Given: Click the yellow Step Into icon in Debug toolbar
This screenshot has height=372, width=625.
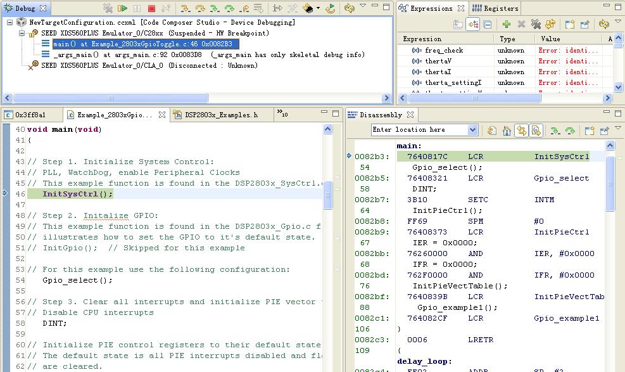Looking at the screenshot, I should pyautogui.click(x=185, y=8).
